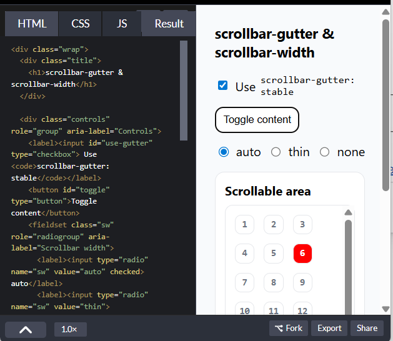Viewport: 393px width, 341px height.
Task: Select the auto scrollbar width radio
Action: tap(224, 152)
